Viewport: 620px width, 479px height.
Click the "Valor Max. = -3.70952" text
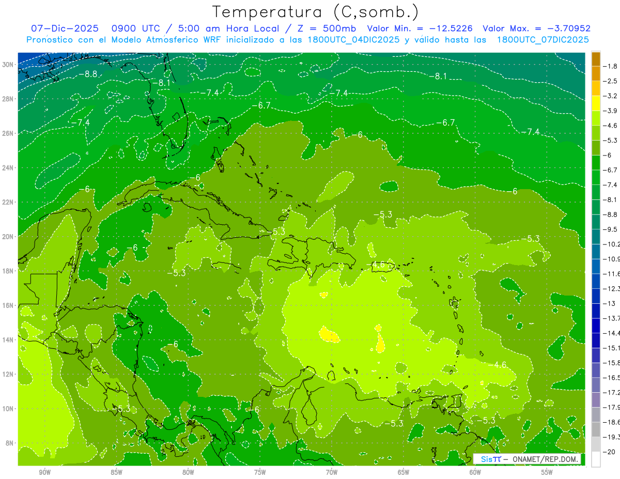536,29
